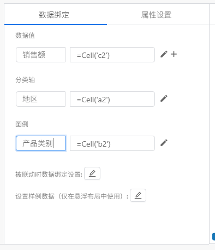Click the =Cell('a2') expression field
The image size is (215, 250).
(x=112, y=99)
